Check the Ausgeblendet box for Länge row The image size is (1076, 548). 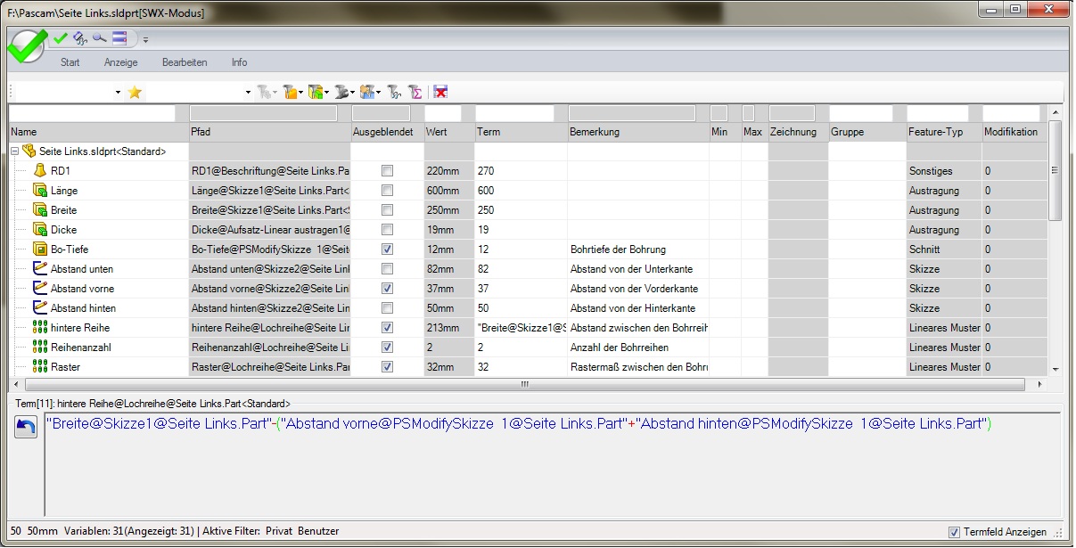(x=387, y=191)
